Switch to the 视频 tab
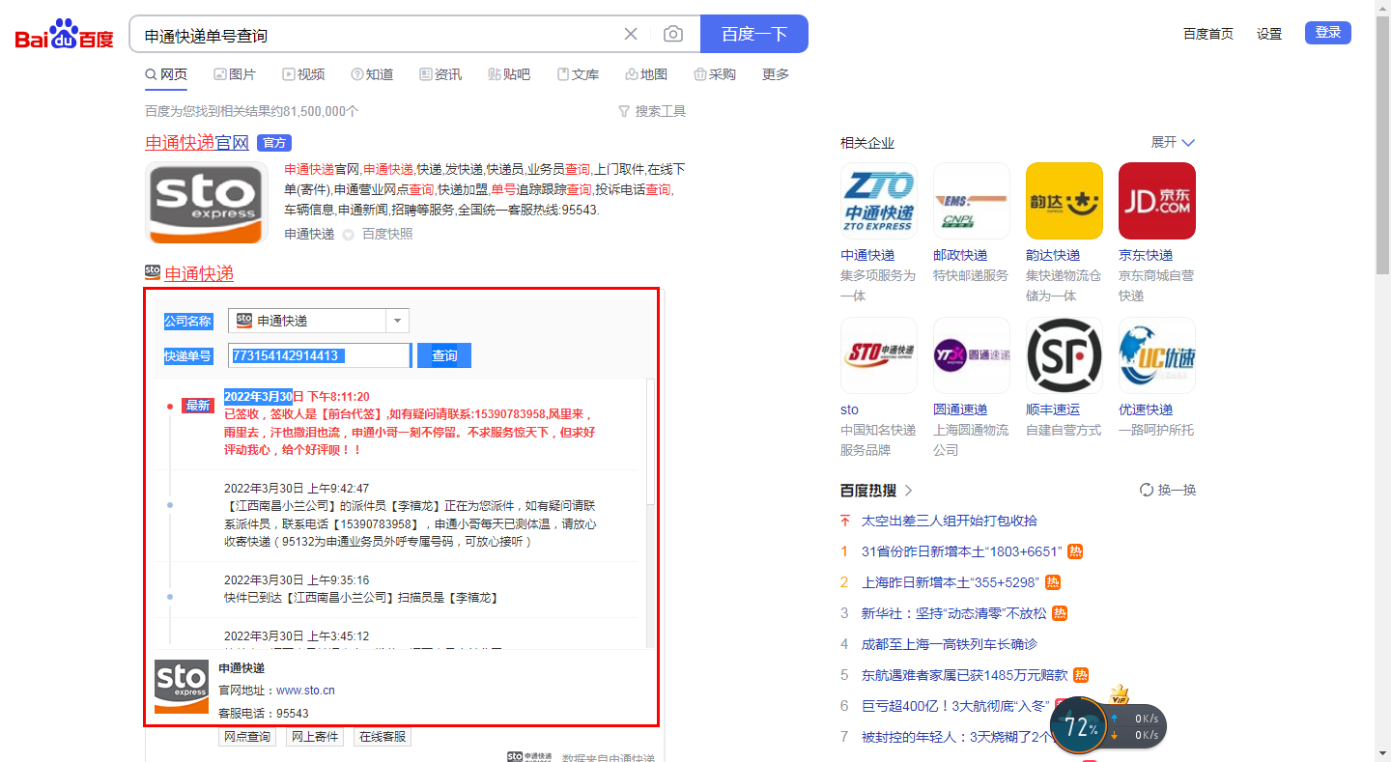The height and width of the screenshot is (762, 1391). click(x=303, y=74)
